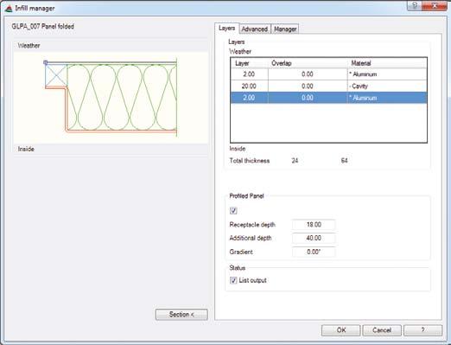The image size is (451, 345).
Task: Click the Layer column header
Action: pos(250,63)
